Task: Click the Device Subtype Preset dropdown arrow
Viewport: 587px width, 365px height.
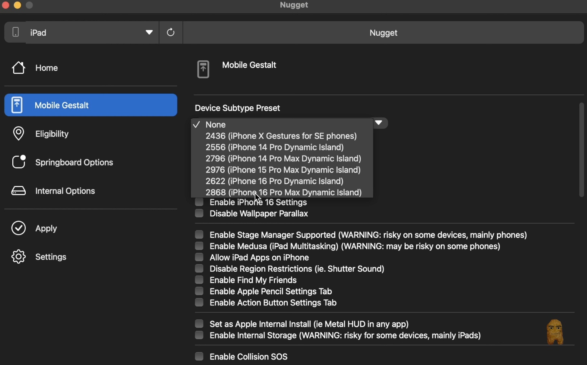Action: tap(379, 123)
